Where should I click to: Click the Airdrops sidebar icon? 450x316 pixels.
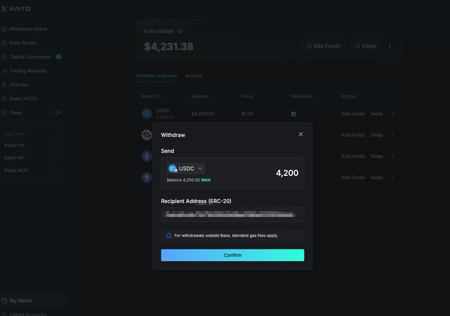(x=5, y=85)
